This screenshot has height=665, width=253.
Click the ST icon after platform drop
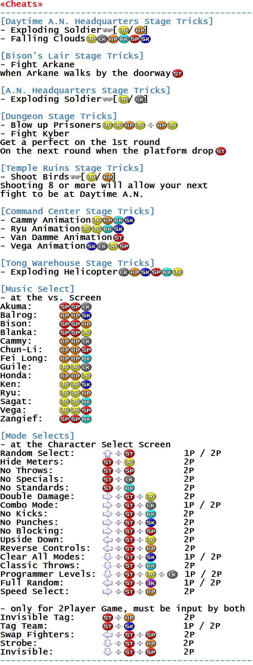click(221, 151)
